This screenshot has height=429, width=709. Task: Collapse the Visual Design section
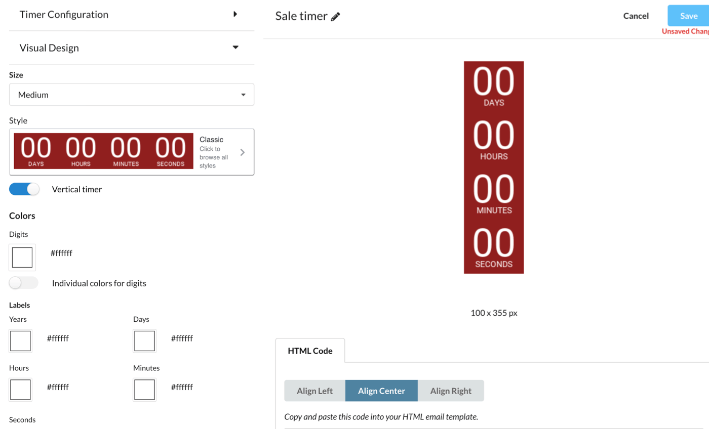click(x=132, y=48)
